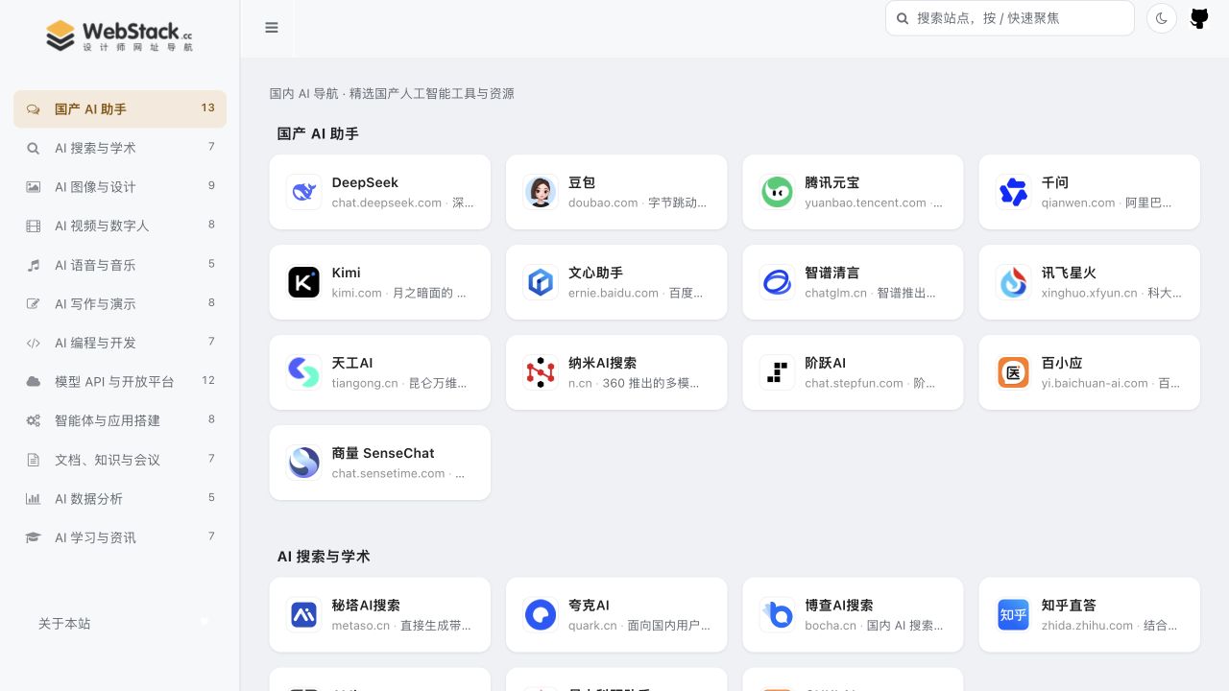The image size is (1229, 691).
Task: Click the 国产 AI 助手 section heading
Action: (318, 133)
